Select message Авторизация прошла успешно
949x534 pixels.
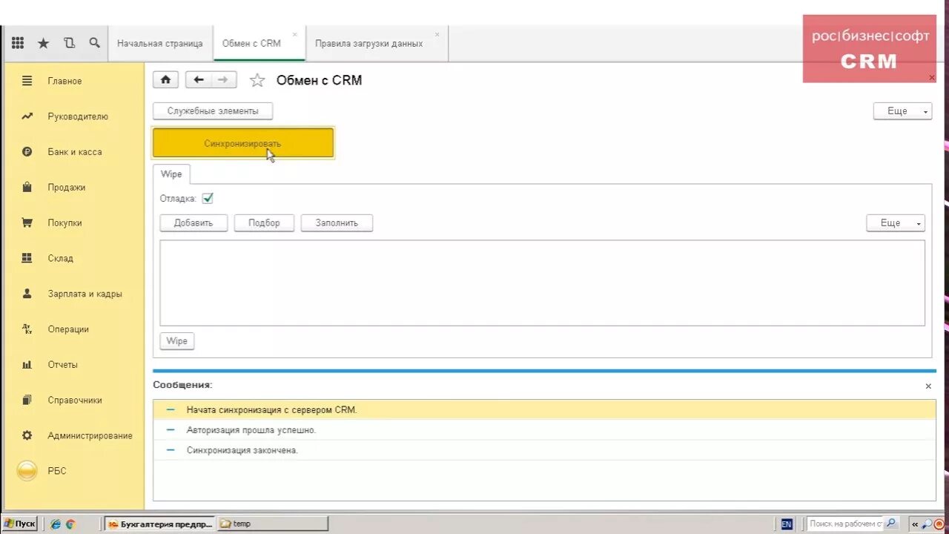tap(544, 430)
